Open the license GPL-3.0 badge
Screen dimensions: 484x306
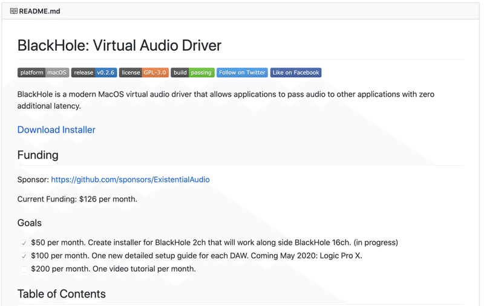coord(144,73)
